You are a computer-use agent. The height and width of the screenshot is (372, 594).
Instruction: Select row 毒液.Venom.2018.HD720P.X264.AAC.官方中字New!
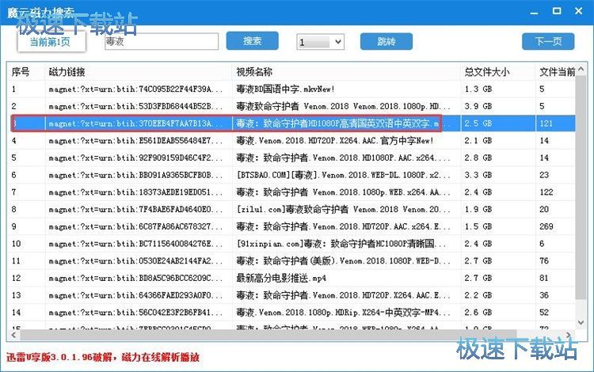[335, 141]
